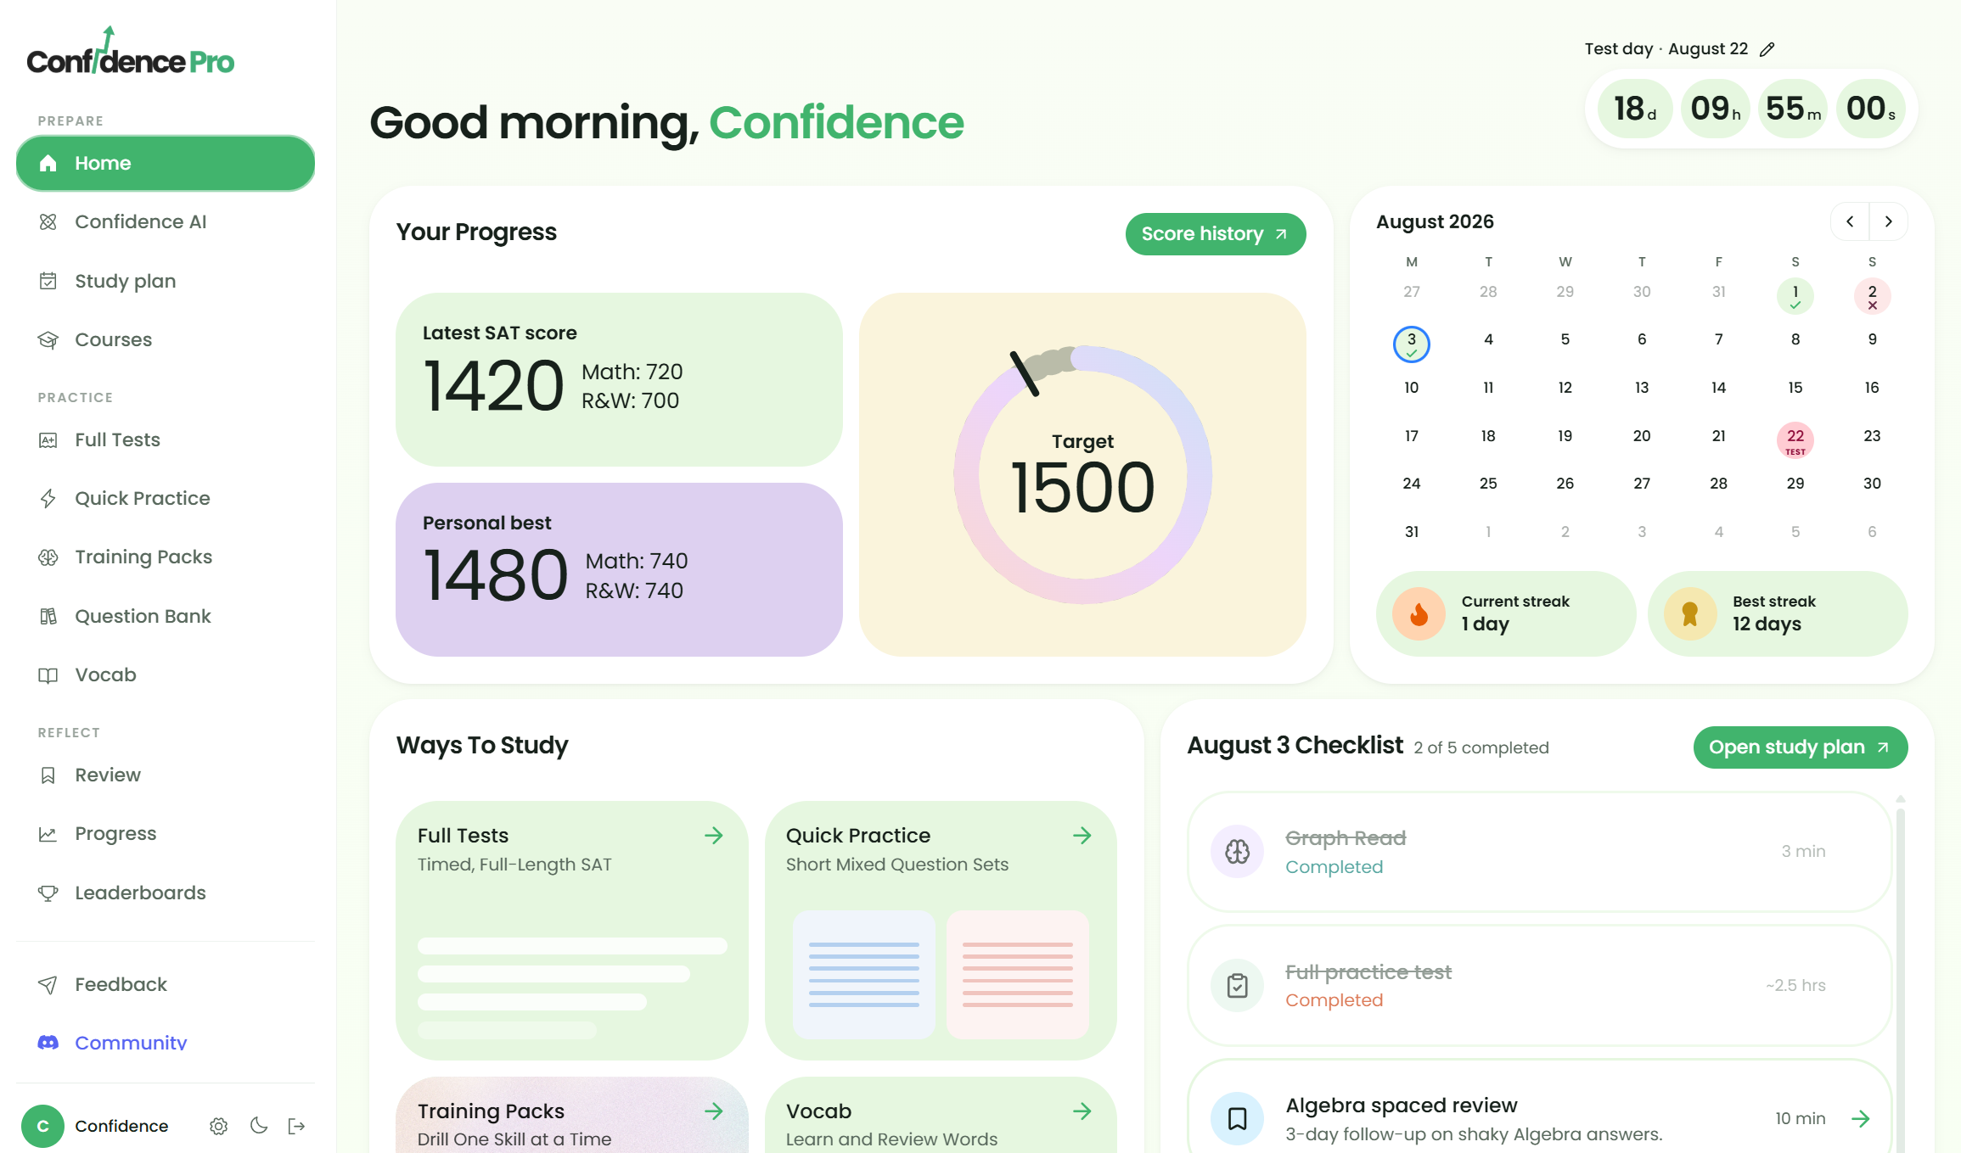Screen dimensions: 1961x1153
Task: Select August 15 on the calendar
Action: [x=1795, y=388]
